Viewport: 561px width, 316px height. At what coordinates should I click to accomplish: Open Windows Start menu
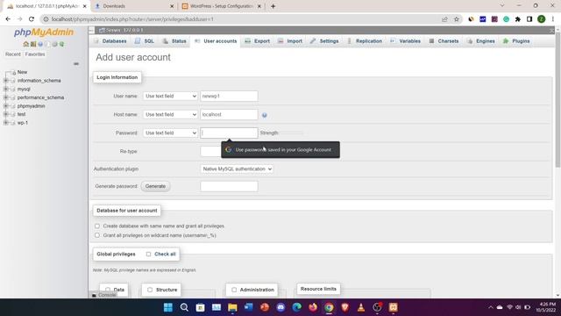[167, 307]
